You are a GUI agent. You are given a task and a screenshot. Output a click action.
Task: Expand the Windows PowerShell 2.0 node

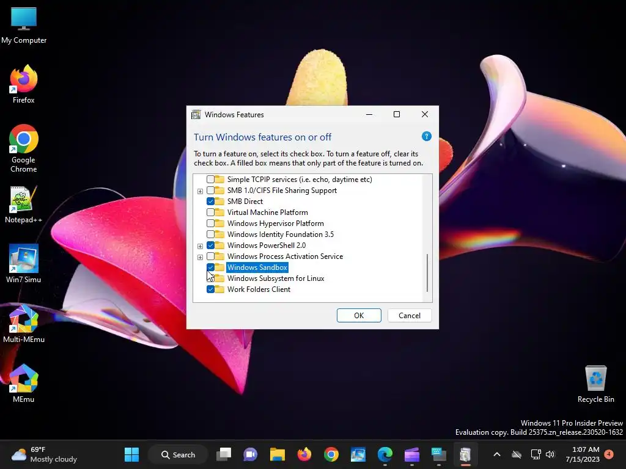pos(200,246)
